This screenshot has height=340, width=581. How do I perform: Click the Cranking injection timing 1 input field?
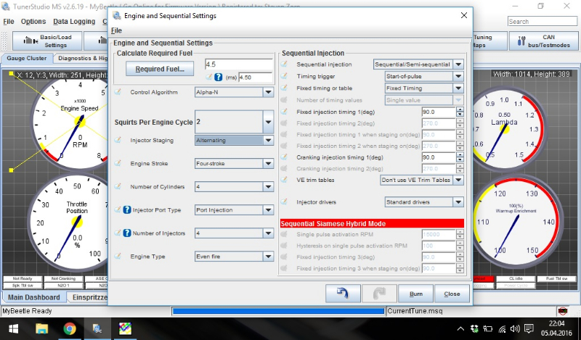point(437,157)
